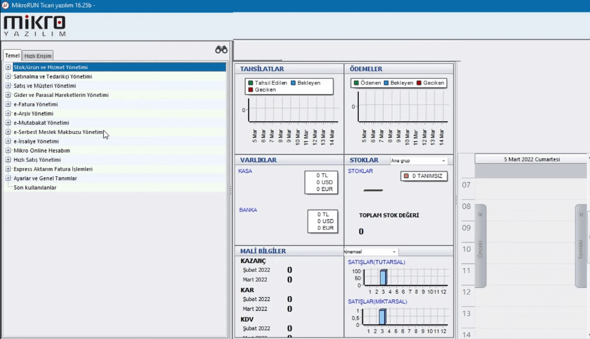590x339 pixels.
Task: Click the 5 Mart 2022 Cumartesi header
Action: [531, 159]
